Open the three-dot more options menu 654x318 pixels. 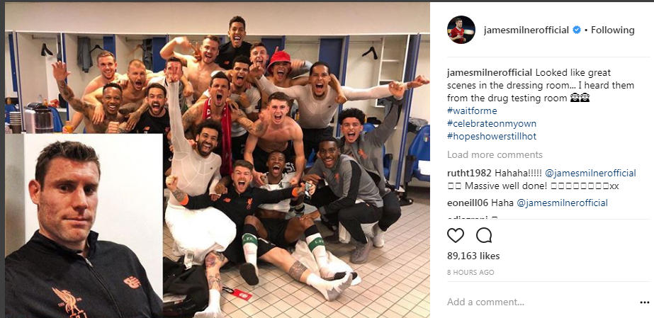(644, 302)
